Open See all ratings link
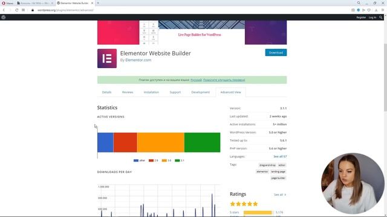The width and height of the screenshot is (387, 217). click(280, 195)
